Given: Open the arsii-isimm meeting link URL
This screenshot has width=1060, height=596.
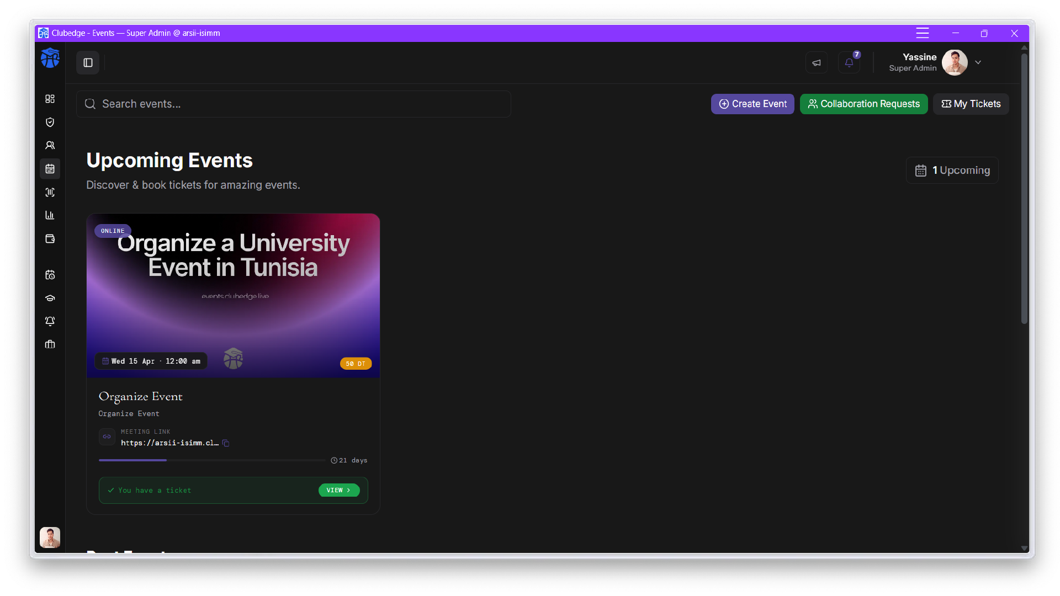Looking at the screenshot, I should pyautogui.click(x=170, y=443).
